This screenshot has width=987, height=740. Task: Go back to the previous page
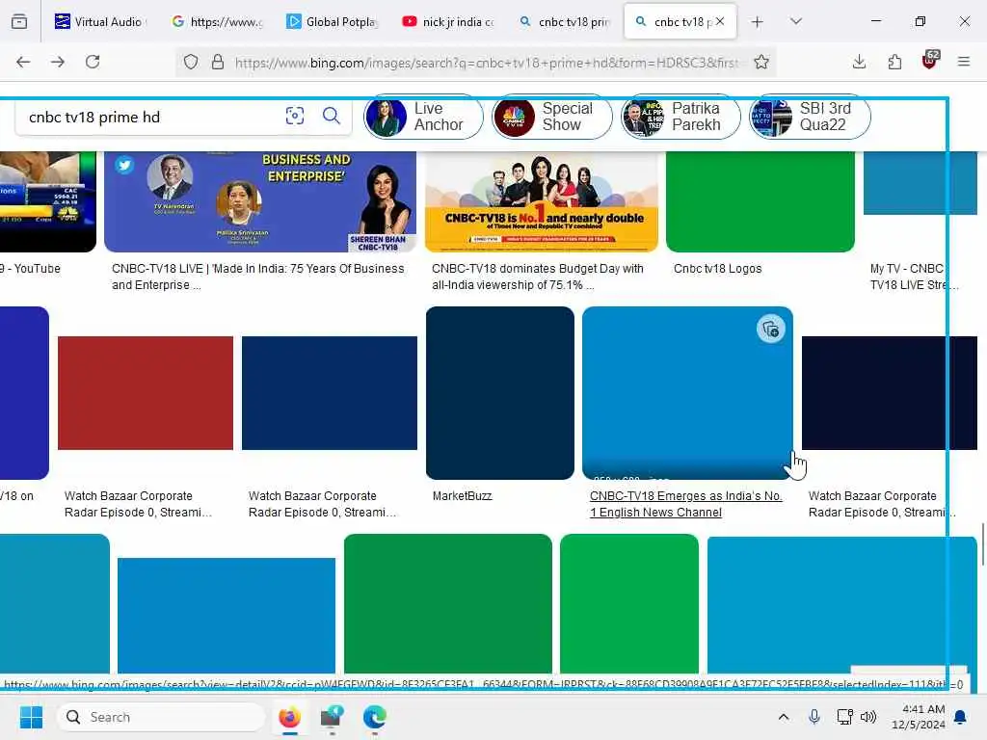23,62
